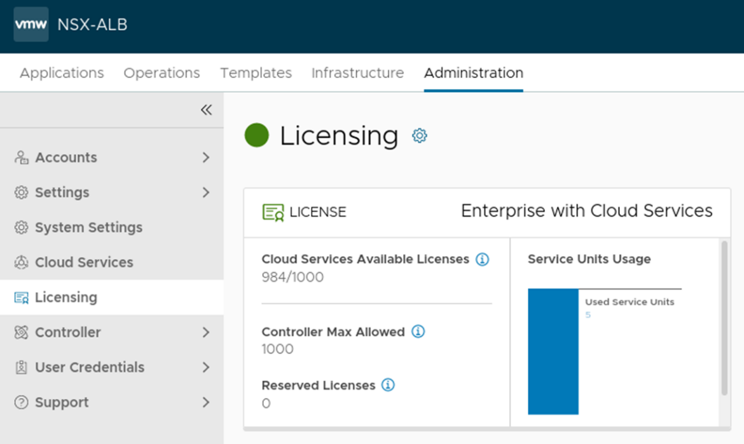Show info for Controller Max Allowed
Viewport: 744px width, 444px height.
(x=418, y=332)
